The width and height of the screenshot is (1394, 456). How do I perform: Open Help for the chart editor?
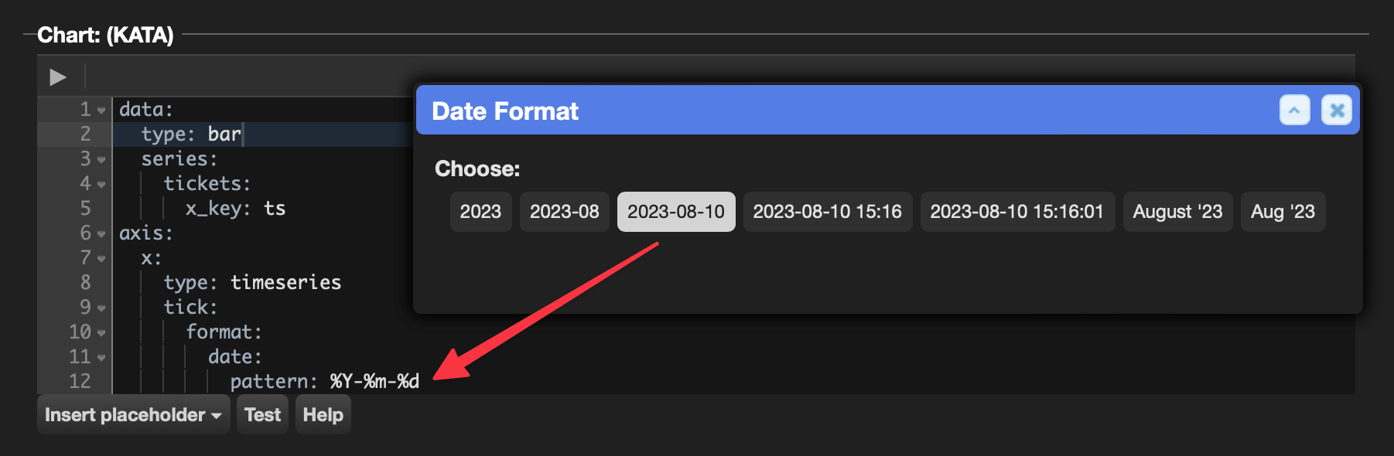click(323, 415)
